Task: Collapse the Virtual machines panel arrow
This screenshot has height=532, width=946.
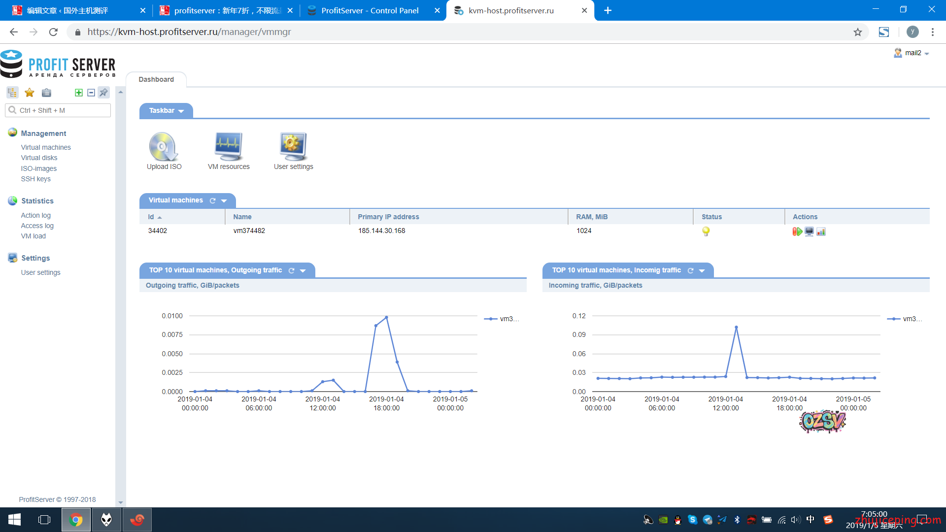Action: (x=224, y=201)
